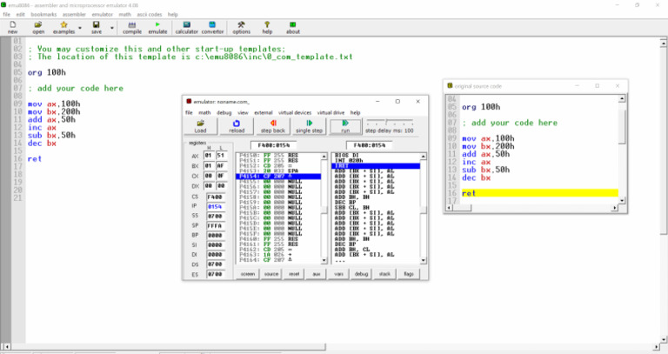Open the emulator window debug menu
Image resolution: width=668 pixels, height=354 pixels.
pos(224,113)
